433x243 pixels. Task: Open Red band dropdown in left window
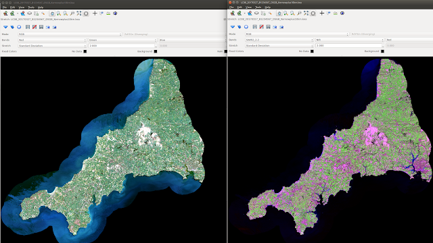(x=52, y=40)
